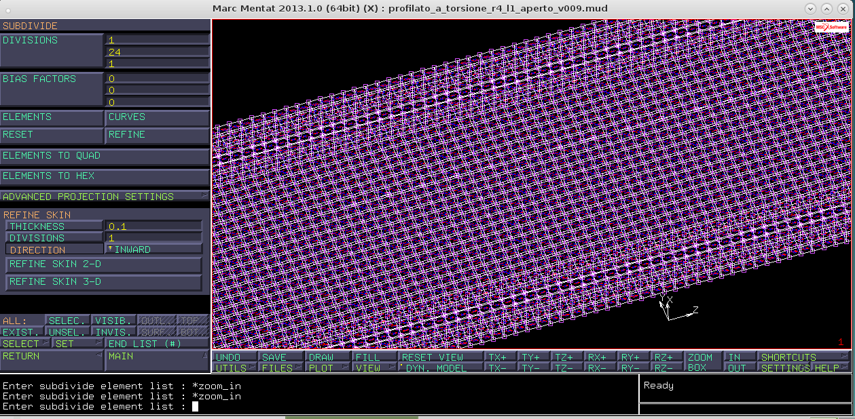Click the BIAS FACTORS button

[x=52, y=89]
